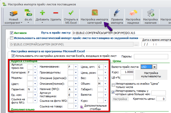This screenshot has height=113, width=171.
Task: Expand the do.xls dropdown arrow
Action: (28, 23)
